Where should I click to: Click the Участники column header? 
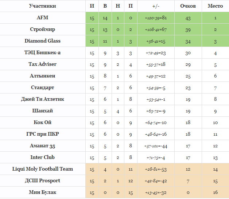coord(43,6)
